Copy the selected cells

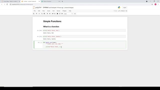coord(42,14)
